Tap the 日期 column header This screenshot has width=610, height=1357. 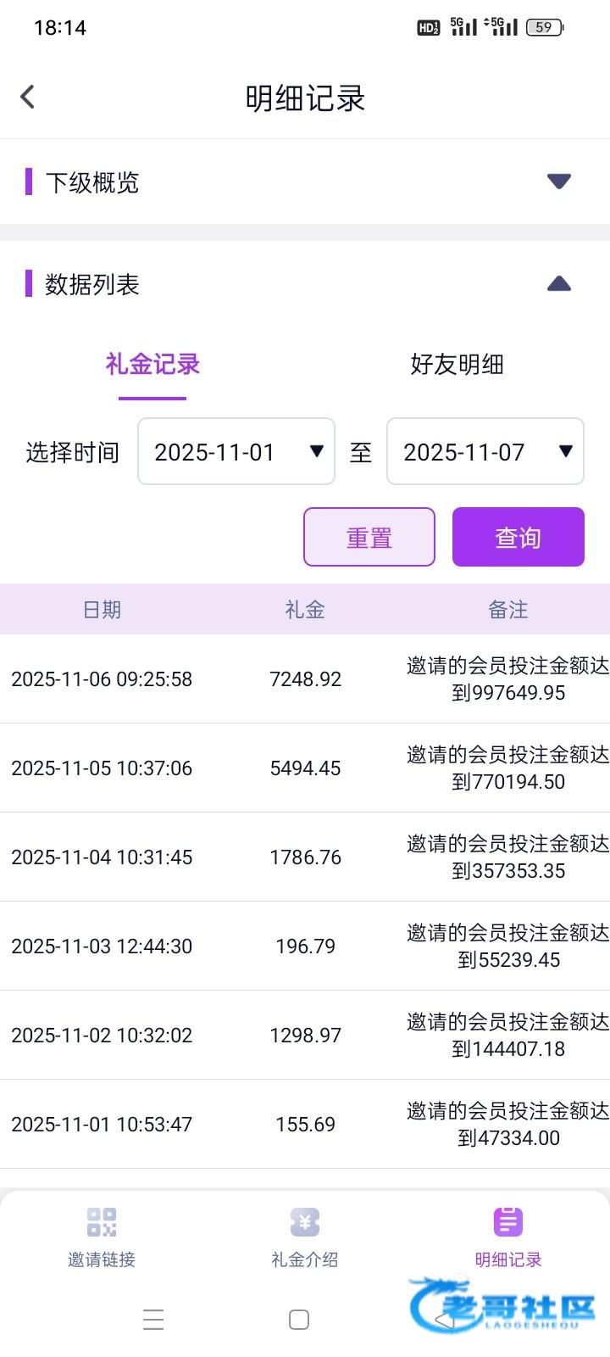click(102, 610)
